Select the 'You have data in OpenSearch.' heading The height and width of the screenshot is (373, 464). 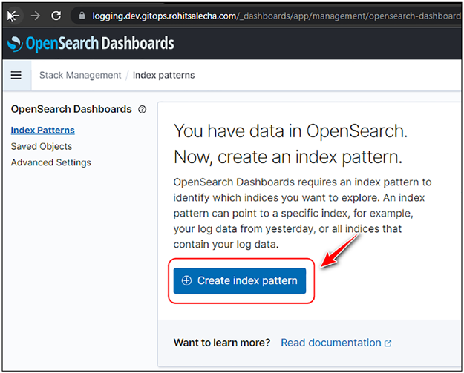click(x=290, y=131)
